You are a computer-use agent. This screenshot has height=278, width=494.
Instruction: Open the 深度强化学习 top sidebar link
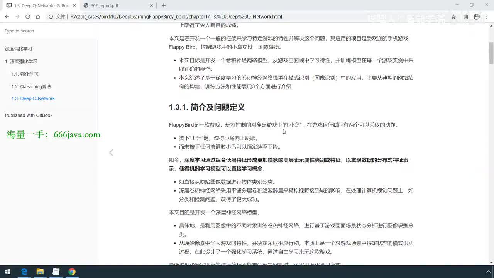point(19,49)
